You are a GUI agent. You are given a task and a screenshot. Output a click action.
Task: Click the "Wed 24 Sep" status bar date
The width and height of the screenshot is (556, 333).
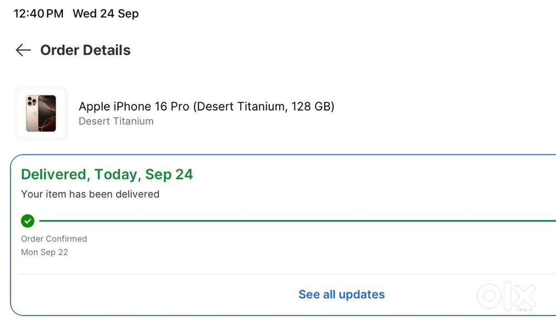pos(106,13)
